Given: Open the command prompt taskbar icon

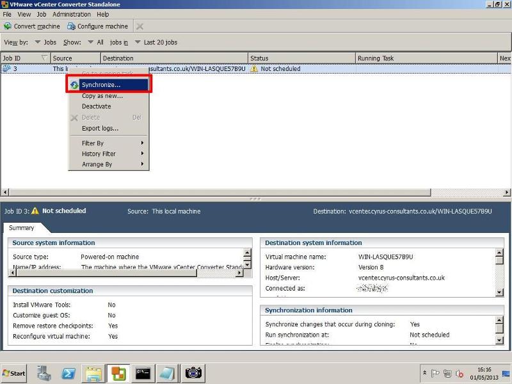Looking at the screenshot, I should tap(143, 373).
